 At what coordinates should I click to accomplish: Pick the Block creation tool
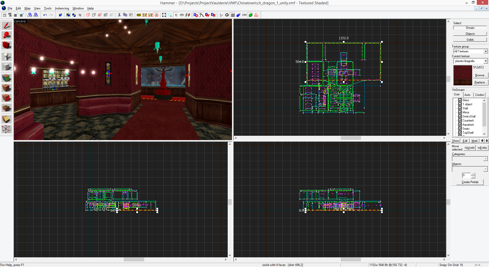pyautogui.click(x=7, y=67)
